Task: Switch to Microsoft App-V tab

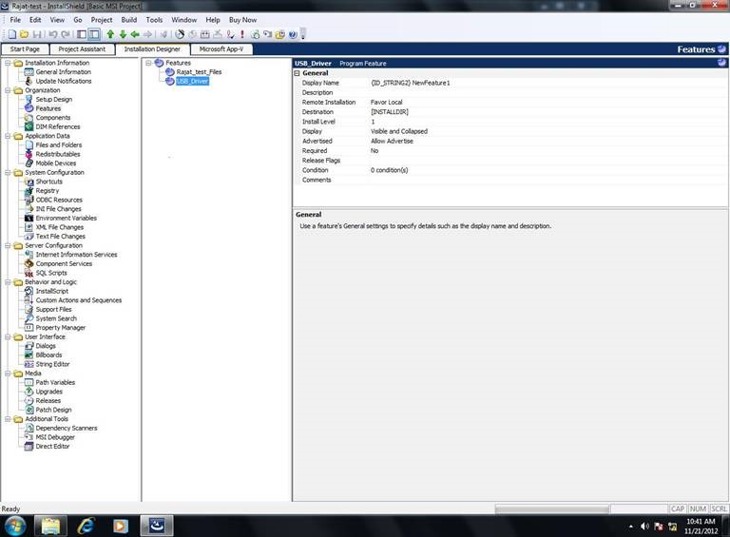Action: click(x=221, y=48)
